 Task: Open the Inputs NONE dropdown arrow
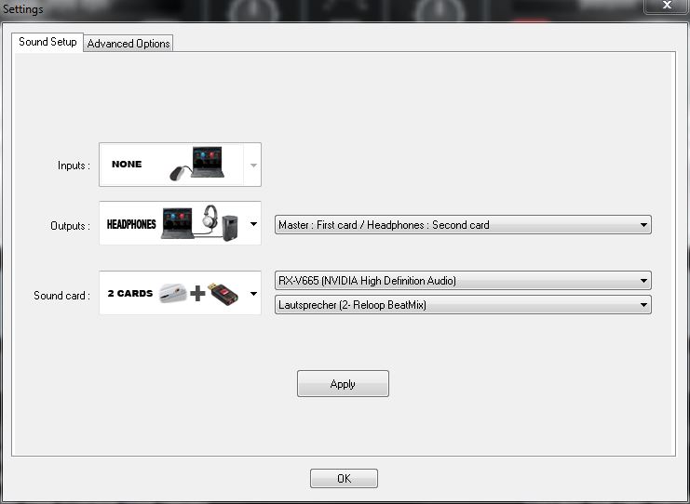(x=253, y=166)
